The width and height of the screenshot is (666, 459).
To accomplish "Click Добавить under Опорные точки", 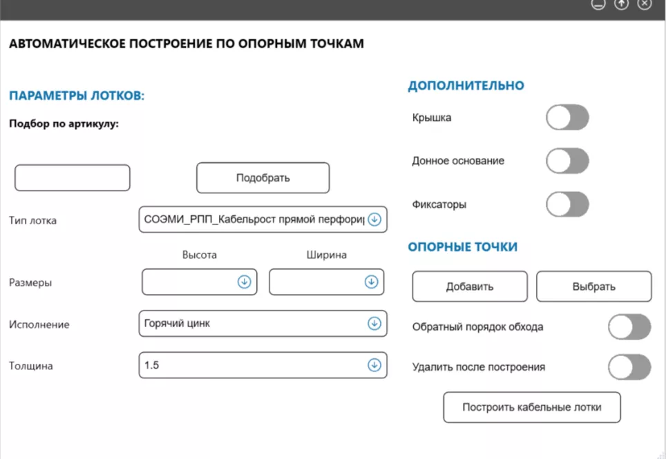I will (469, 286).
